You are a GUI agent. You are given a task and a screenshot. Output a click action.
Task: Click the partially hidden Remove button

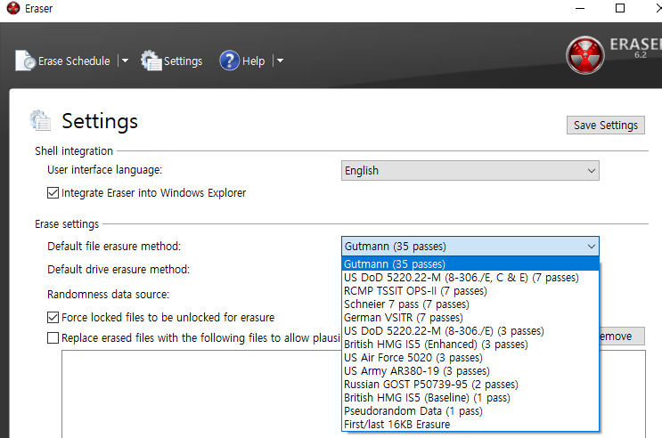[622, 337]
